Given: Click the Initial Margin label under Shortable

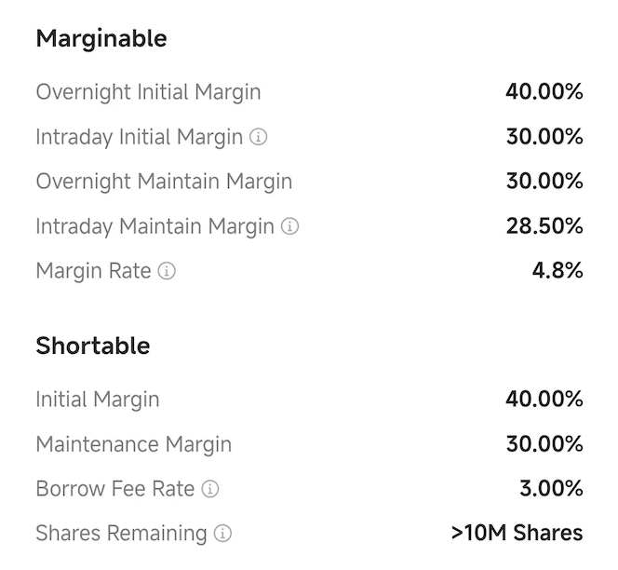Looking at the screenshot, I should (98, 400).
